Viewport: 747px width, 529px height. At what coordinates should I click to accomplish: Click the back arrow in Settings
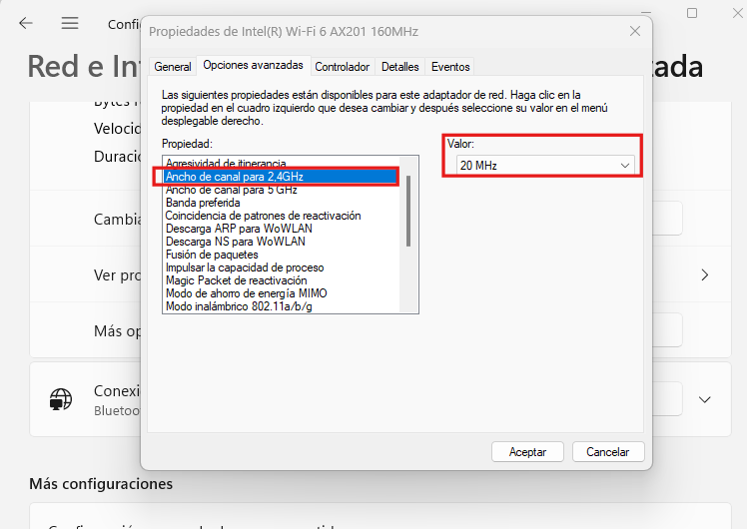(x=25, y=23)
